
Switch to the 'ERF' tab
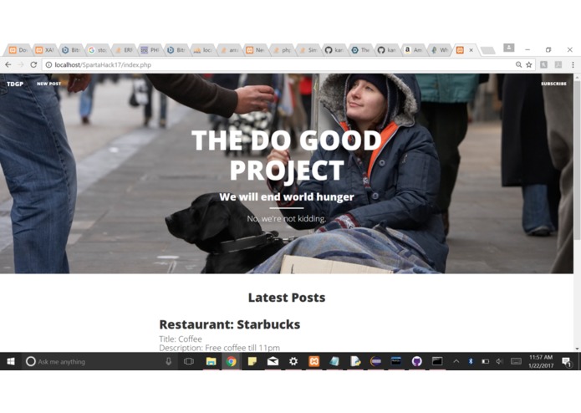click(124, 50)
